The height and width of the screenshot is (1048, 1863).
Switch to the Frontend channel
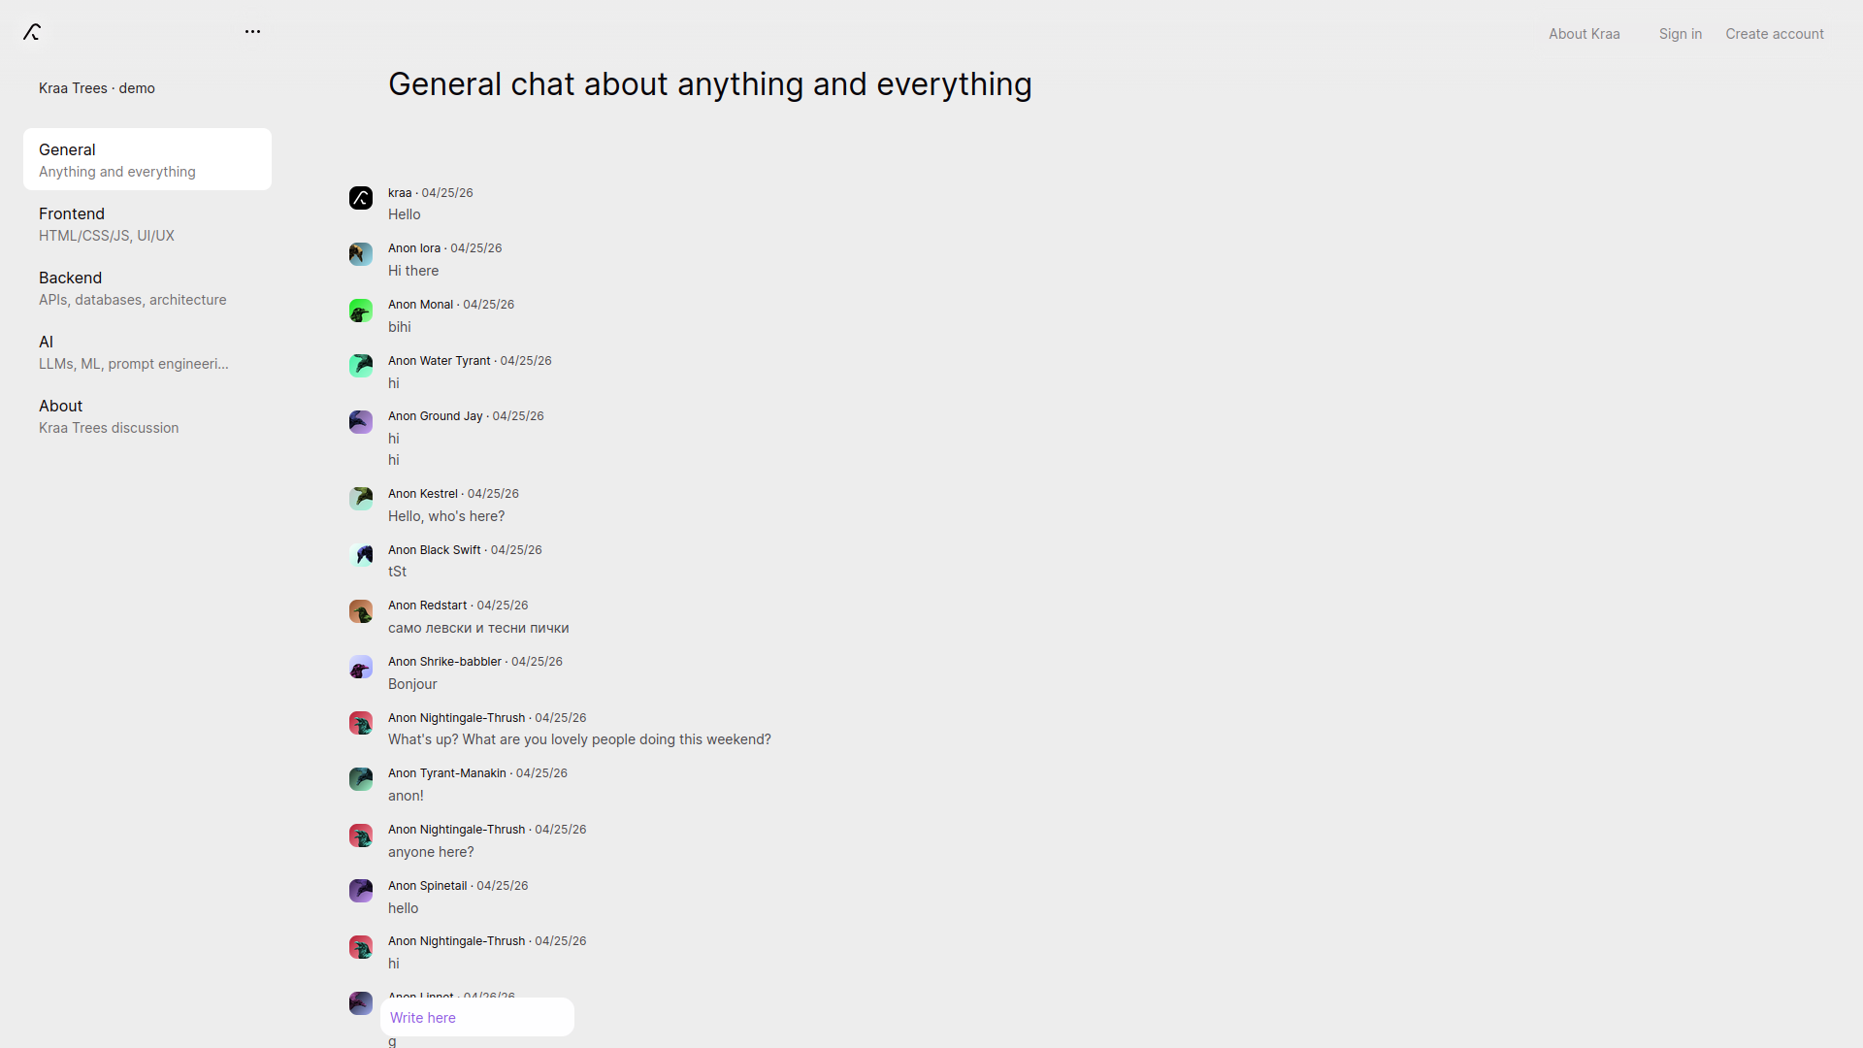pyautogui.click(x=147, y=223)
